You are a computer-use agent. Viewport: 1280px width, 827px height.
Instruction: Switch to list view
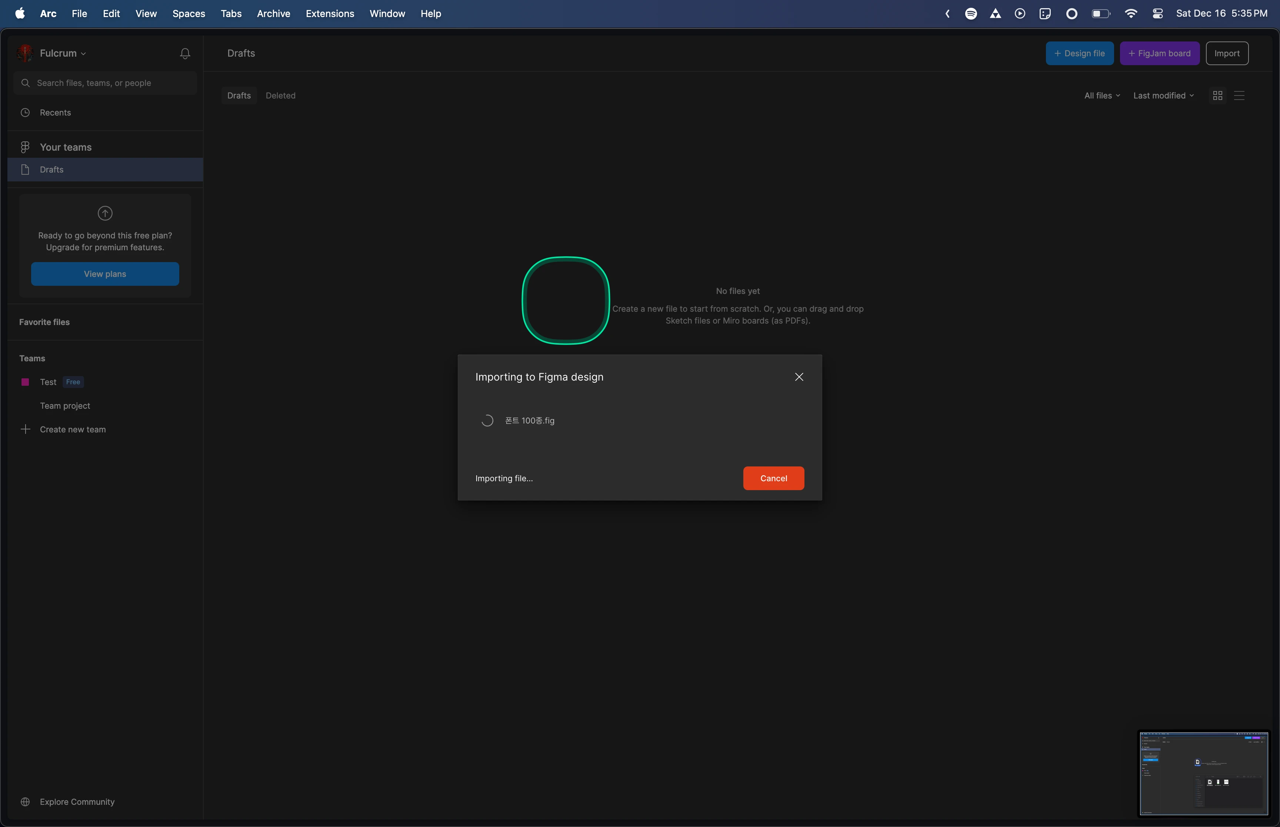1239,96
